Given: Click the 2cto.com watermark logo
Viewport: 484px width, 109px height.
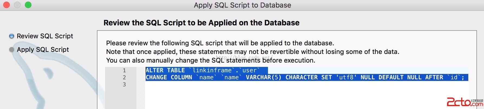Looking at the screenshot, I should [465, 102].
